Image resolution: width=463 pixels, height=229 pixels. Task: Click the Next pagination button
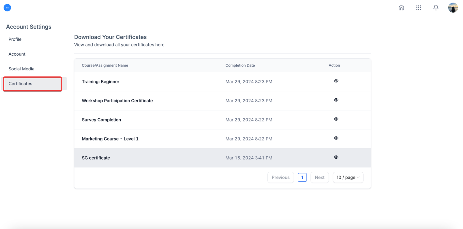click(320, 178)
